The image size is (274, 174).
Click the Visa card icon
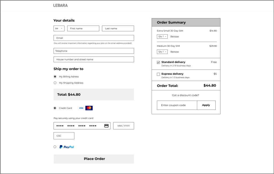click(81, 108)
